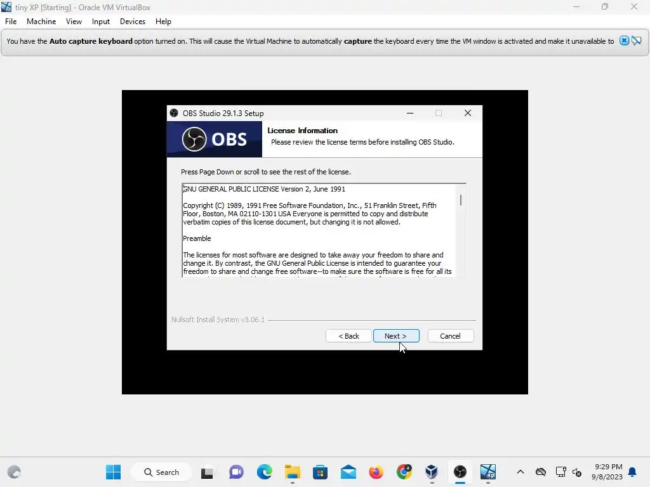650x487 pixels.
Task: Cancel the OBS Studio installation
Action: click(450, 336)
